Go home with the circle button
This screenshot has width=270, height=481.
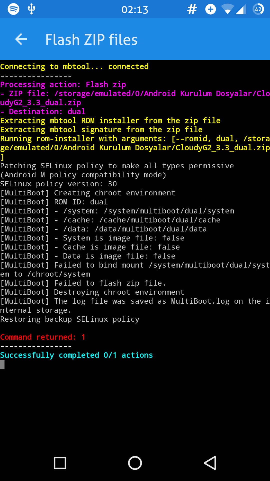(x=135, y=463)
